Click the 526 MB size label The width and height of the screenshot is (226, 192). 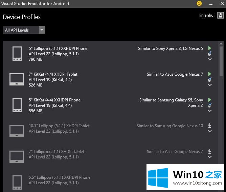[x=36, y=85]
